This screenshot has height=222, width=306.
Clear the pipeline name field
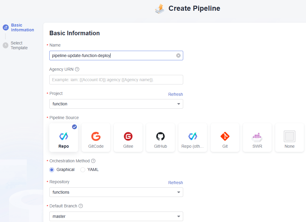point(178,55)
